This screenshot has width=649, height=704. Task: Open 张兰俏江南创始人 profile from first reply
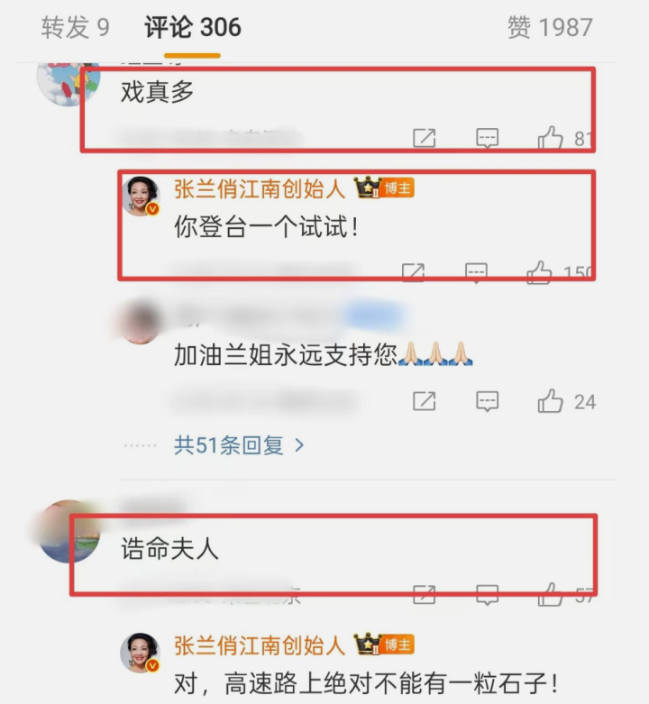coord(260,188)
